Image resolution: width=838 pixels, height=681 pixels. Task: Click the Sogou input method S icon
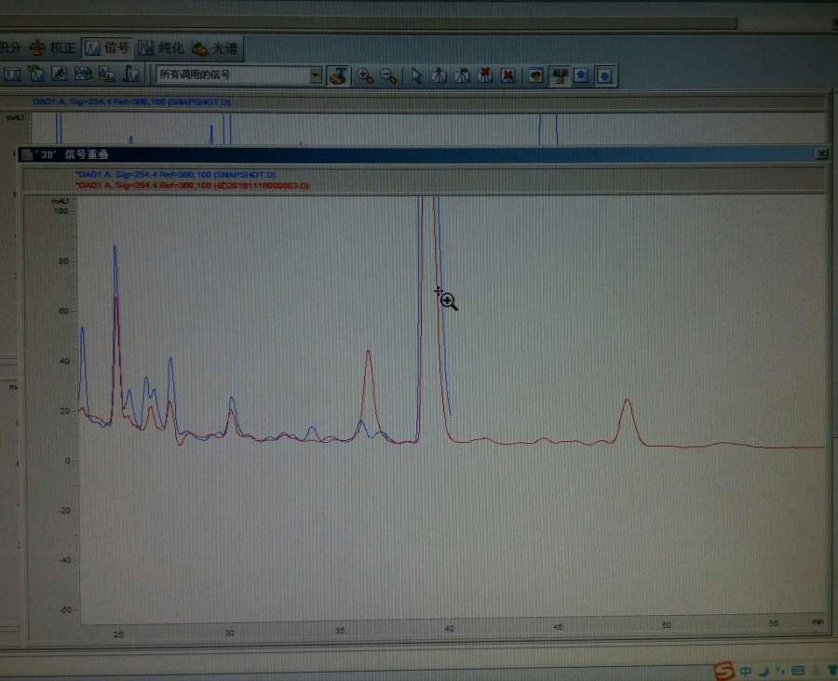pyautogui.click(x=724, y=671)
